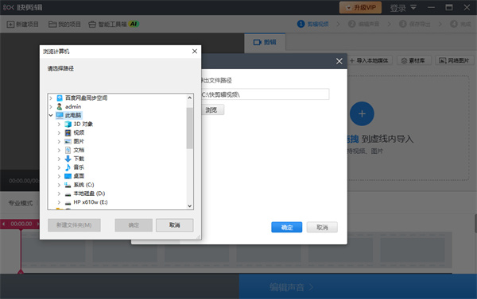Select the admin user folder icon
The image size is (477, 299).
click(60, 106)
